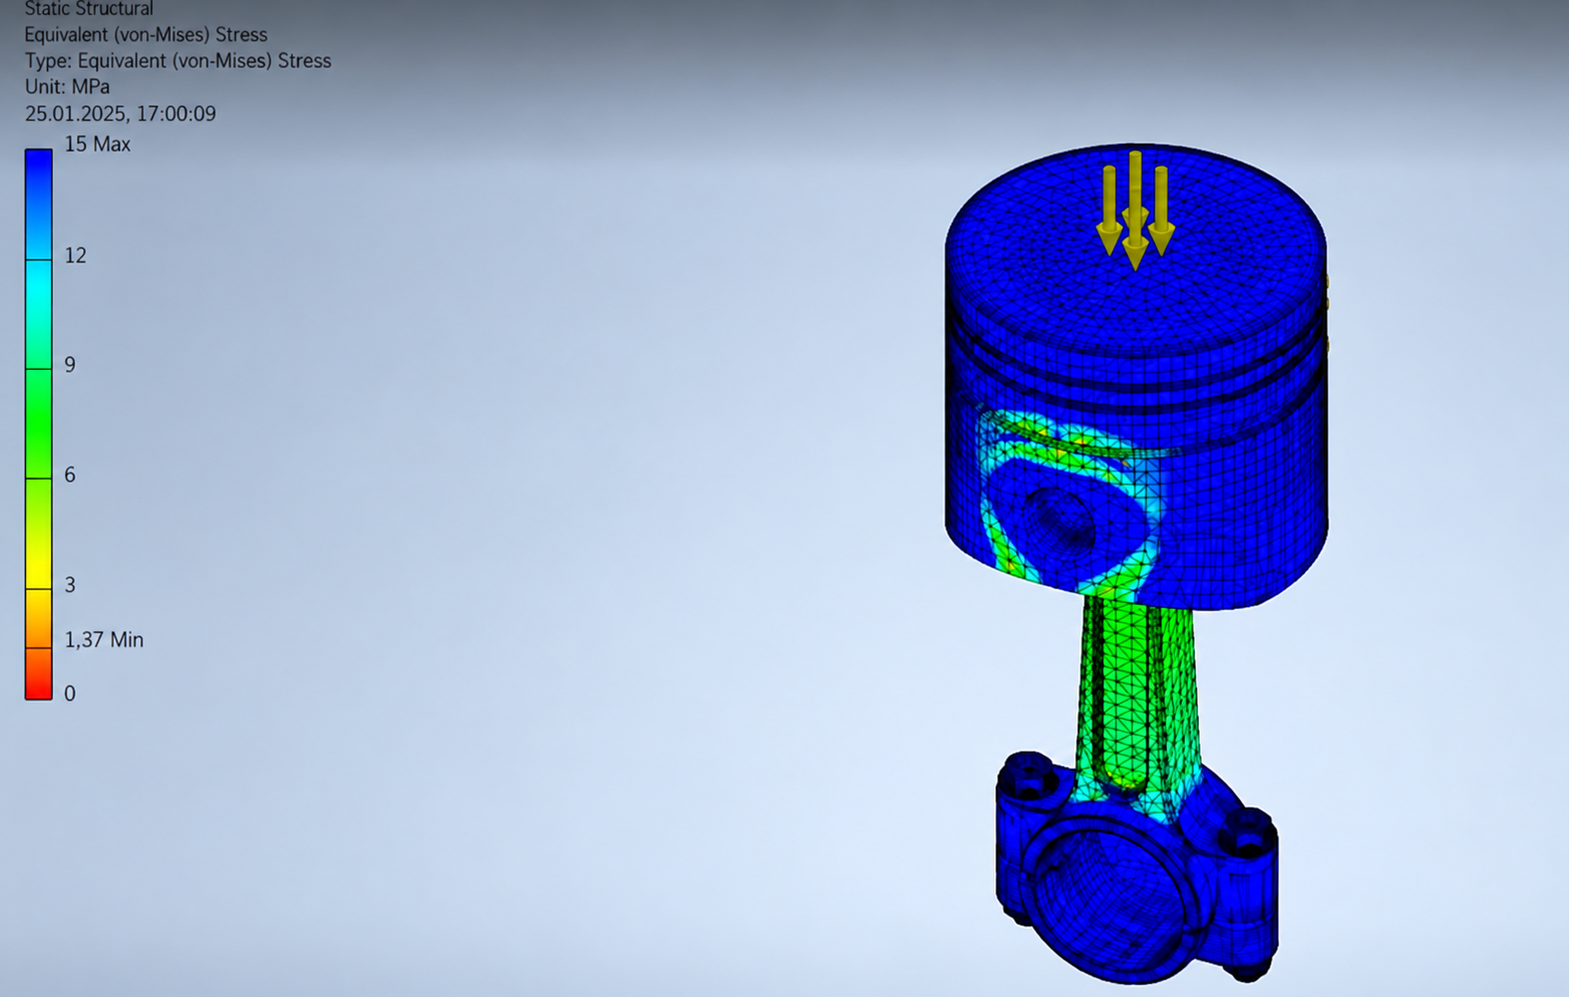Viewport: 1569px width, 997px height.
Task: Click the "Unit: MPa" label
Action: (x=67, y=87)
